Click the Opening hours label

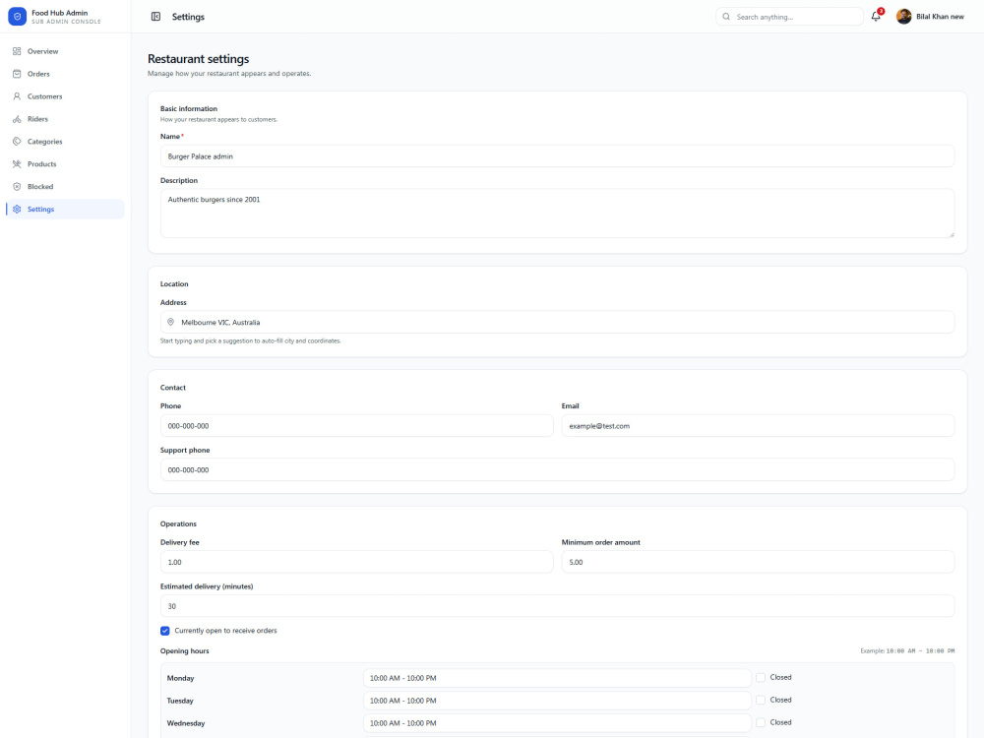point(185,650)
